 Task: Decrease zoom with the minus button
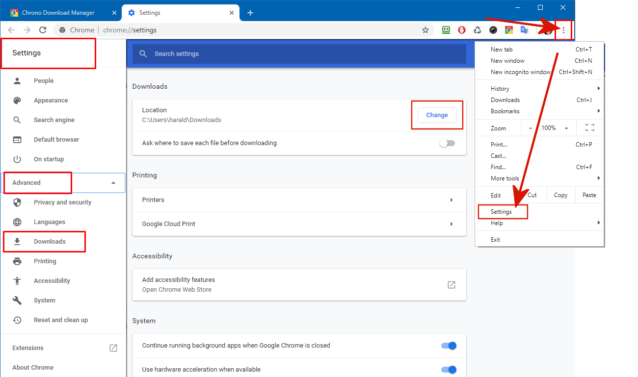pyautogui.click(x=531, y=128)
